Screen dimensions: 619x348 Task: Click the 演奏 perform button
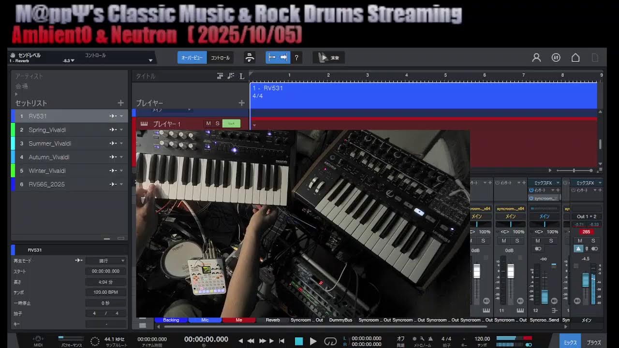329,58
